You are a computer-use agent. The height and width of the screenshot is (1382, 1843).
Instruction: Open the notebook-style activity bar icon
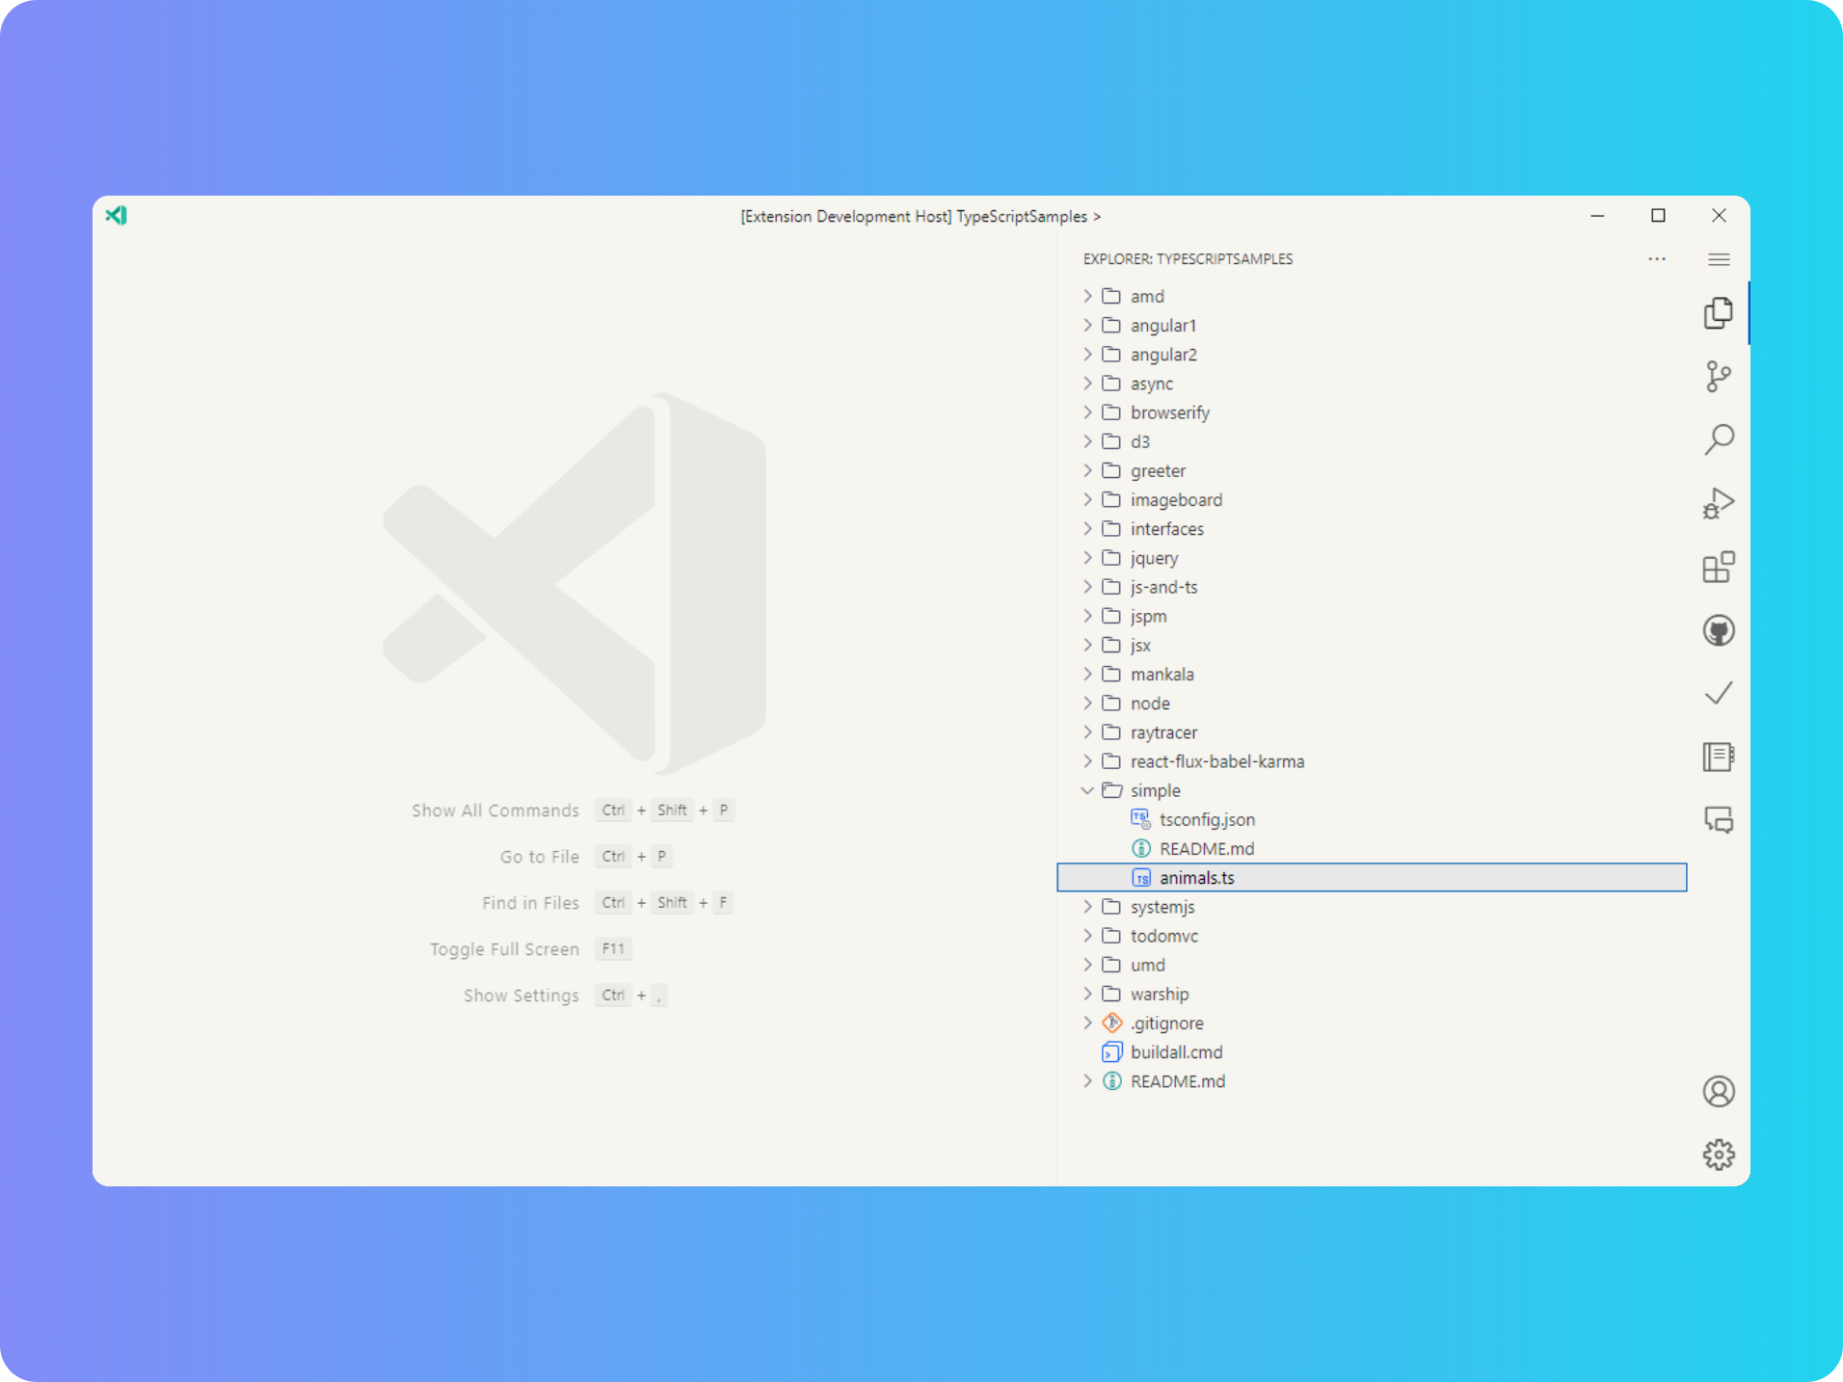tap(1719, 757)
